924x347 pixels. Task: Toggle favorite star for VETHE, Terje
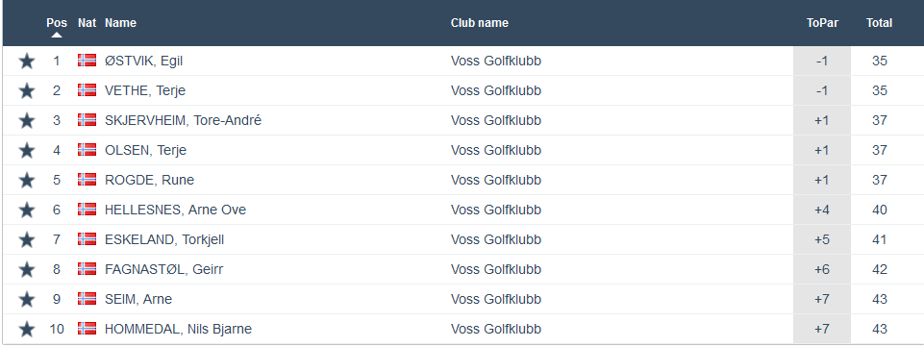point(27,90)
